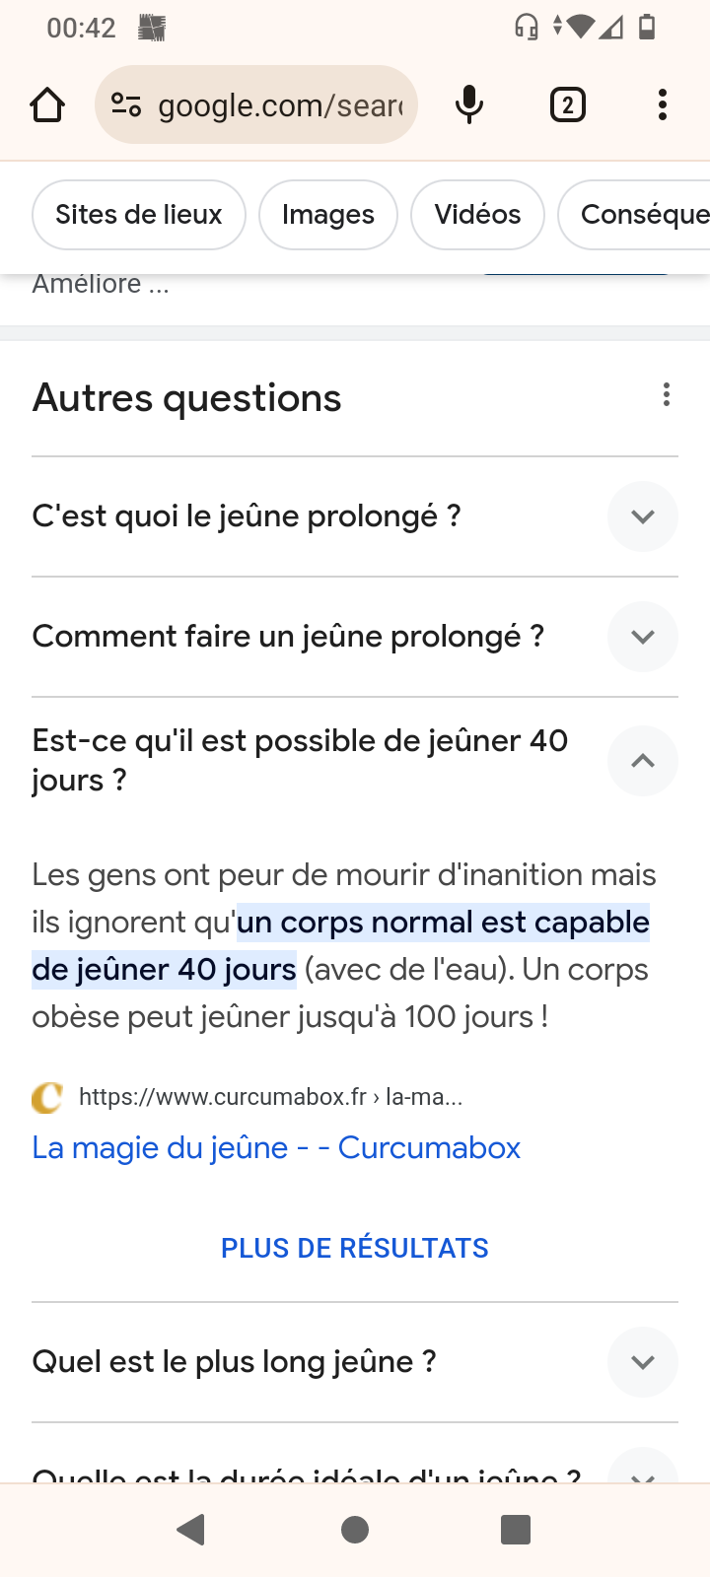
Task: Open Autres questions three-dot options
Action: (x=667, y=395)
